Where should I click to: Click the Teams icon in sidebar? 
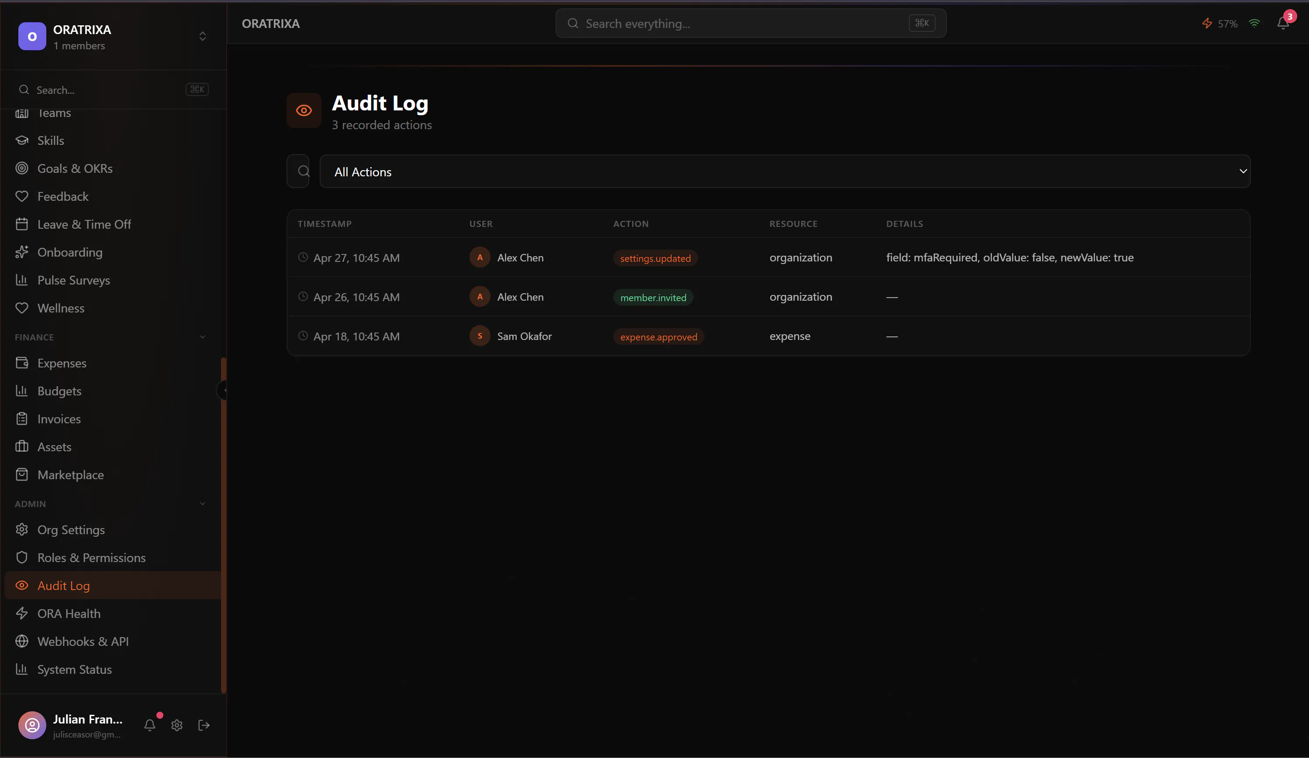coord(22,113)
